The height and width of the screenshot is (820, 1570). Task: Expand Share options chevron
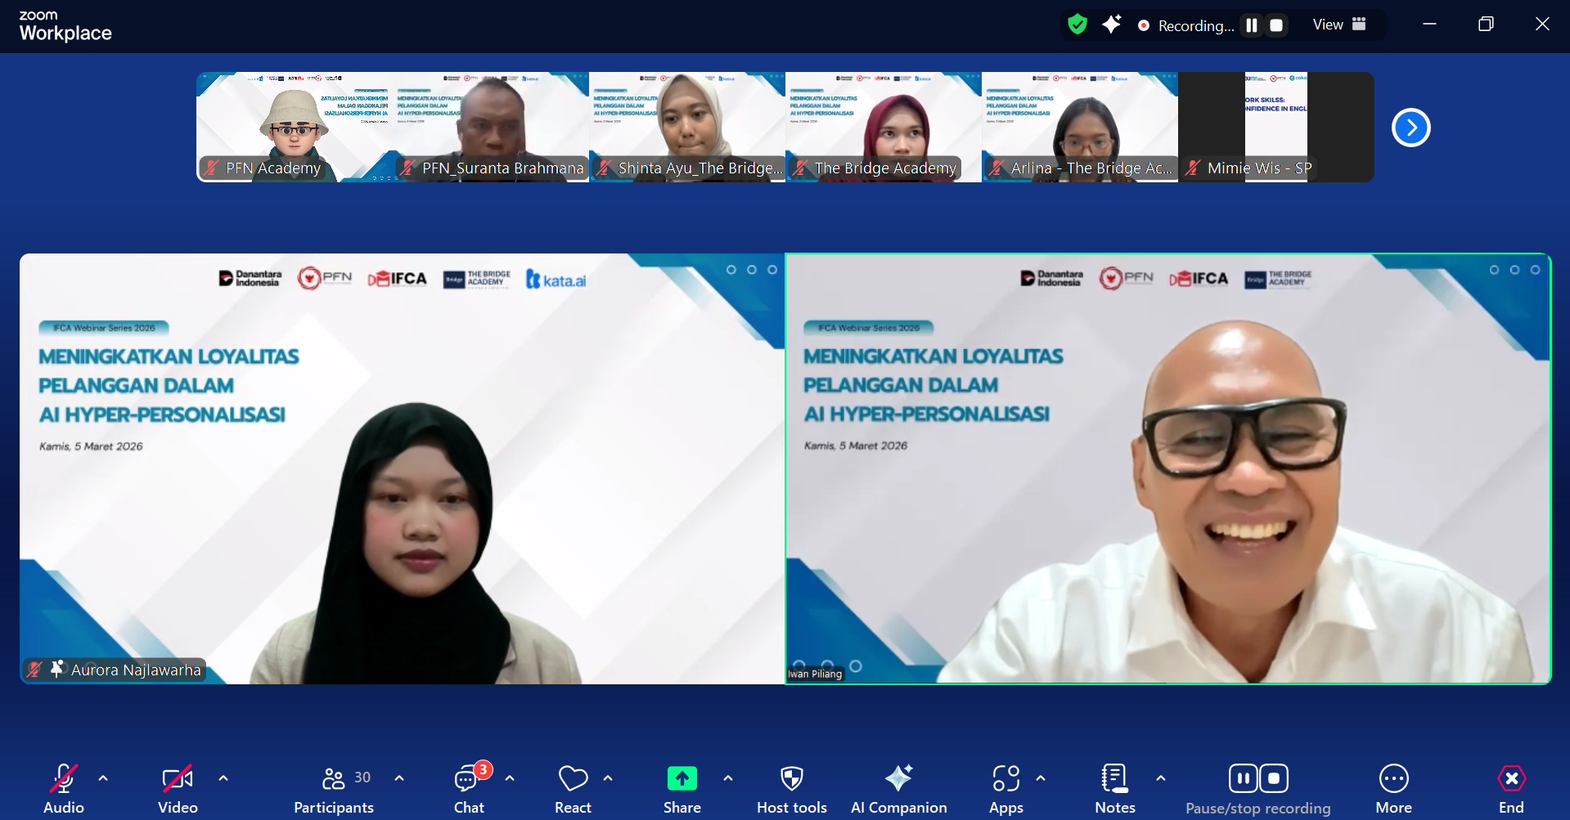point(728,778)
